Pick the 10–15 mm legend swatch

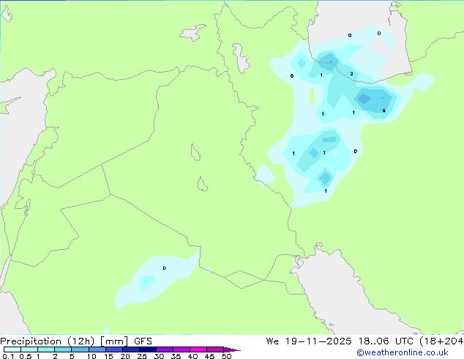tap(97, 349)
